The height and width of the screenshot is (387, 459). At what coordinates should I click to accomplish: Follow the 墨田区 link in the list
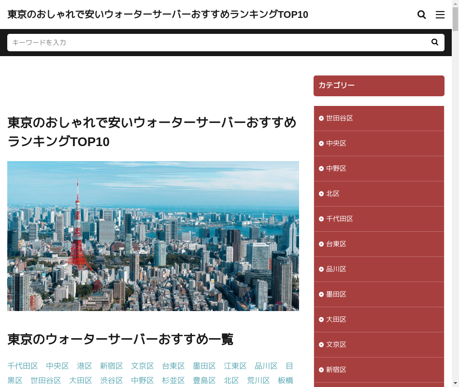click(x=204, y=366)
